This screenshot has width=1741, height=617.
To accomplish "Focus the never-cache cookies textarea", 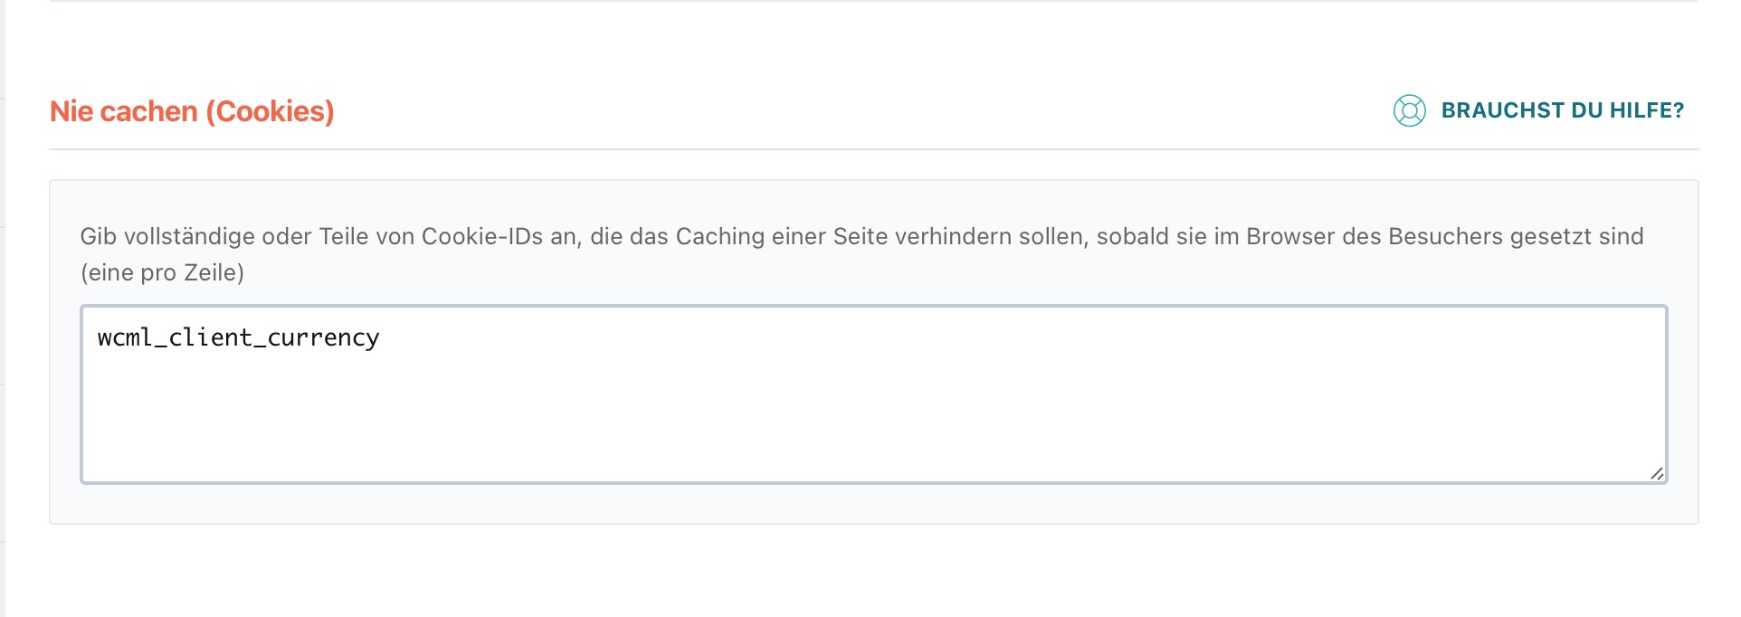I will point(874,394).
